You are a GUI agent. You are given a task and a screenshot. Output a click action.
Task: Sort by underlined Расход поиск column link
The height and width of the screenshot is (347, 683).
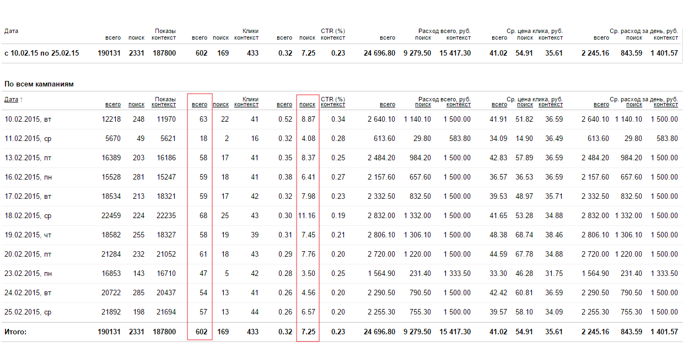[x=423, y=105]
